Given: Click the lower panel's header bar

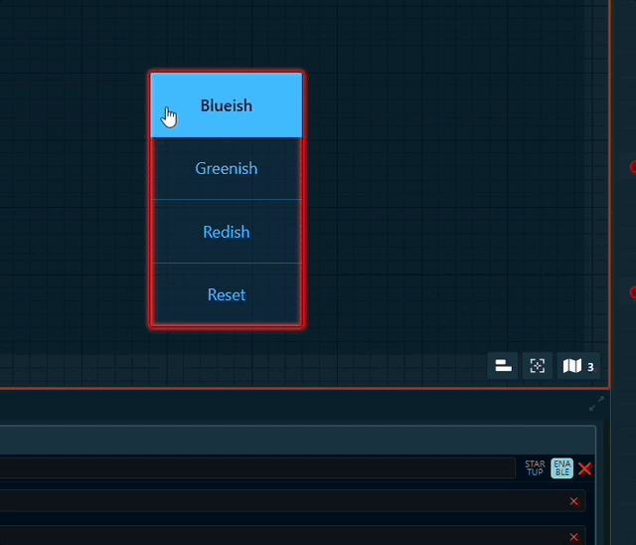Looking at the screenshot, I should [x=298, y=439].
